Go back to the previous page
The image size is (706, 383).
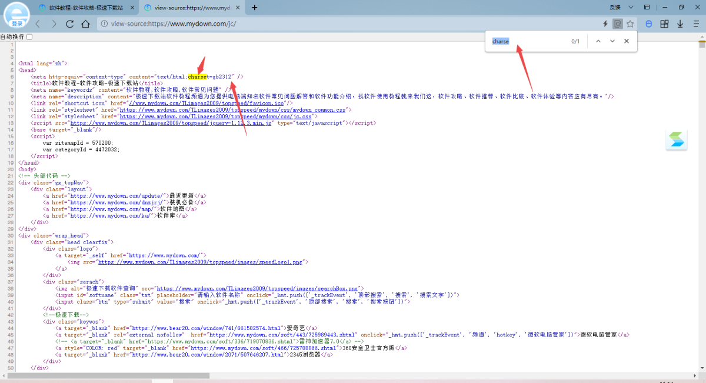[x=37, y=24]
